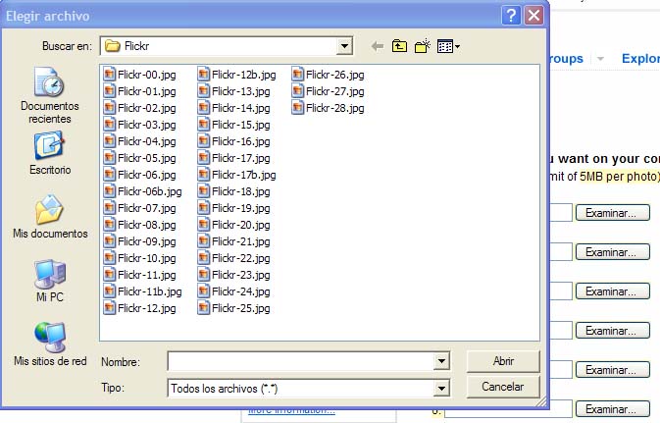Screen dimensions: 660x423
Task: Select file Flickr-25.jpg
Action: coord(234,308)
